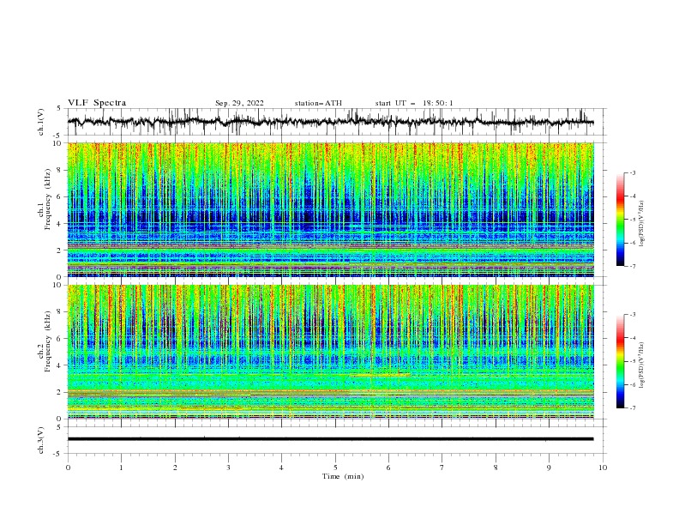679x525 pixels.
Task: Click the "5" voltage tick of ch.3 waveform
Action: 59,426
